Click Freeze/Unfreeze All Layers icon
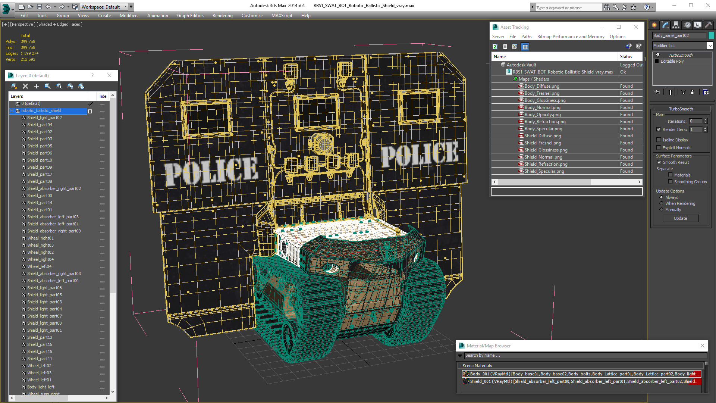Image resolution: width=716 pixels, height=403 pixels. tap(81, 86)
